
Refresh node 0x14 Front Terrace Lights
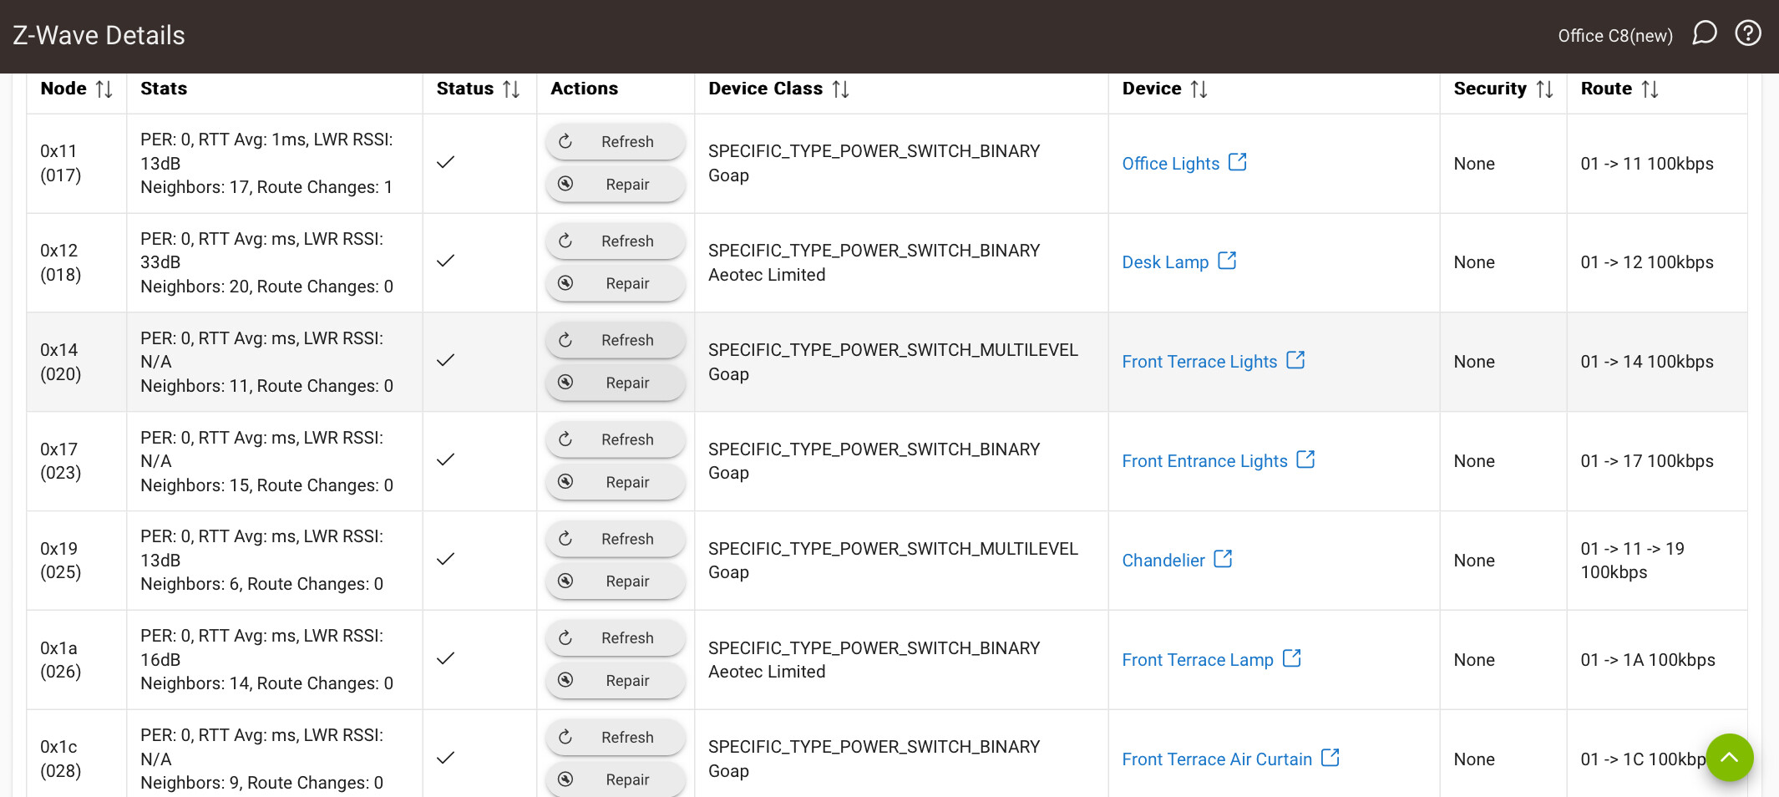[616, 340]
